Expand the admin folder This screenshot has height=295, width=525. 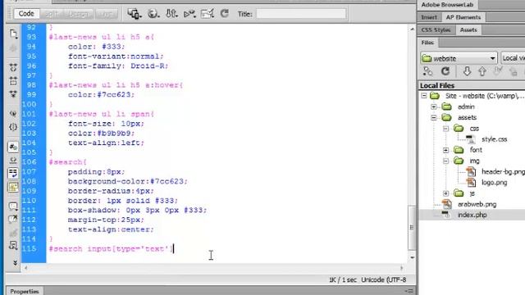[434, 107]
